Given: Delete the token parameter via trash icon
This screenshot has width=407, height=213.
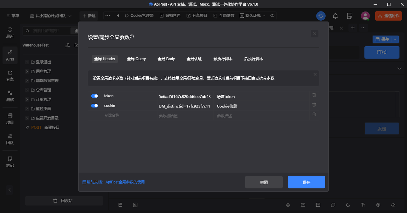Looking at the screenshot, I should [x=314, y=95].
